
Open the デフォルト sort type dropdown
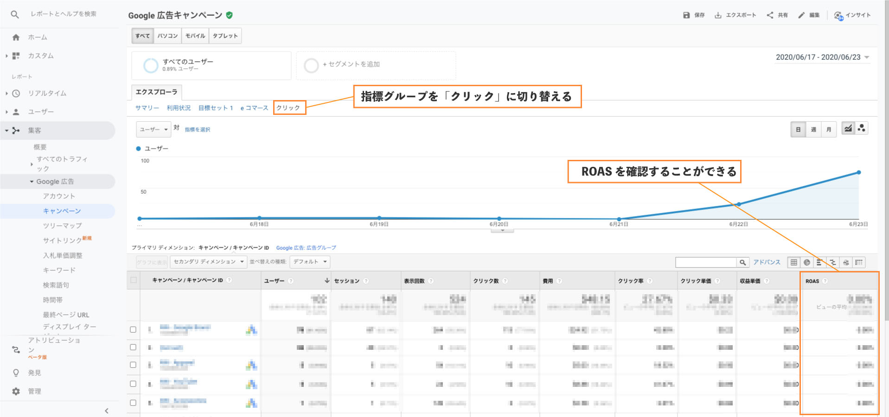pyautogui.click(x=310, y=262)
